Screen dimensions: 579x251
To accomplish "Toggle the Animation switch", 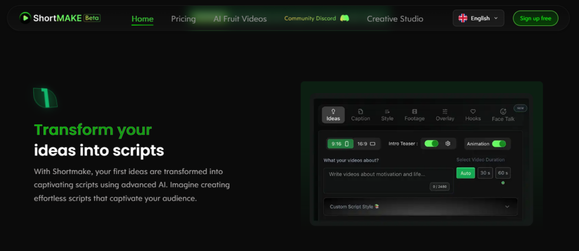I will (499, 144).
